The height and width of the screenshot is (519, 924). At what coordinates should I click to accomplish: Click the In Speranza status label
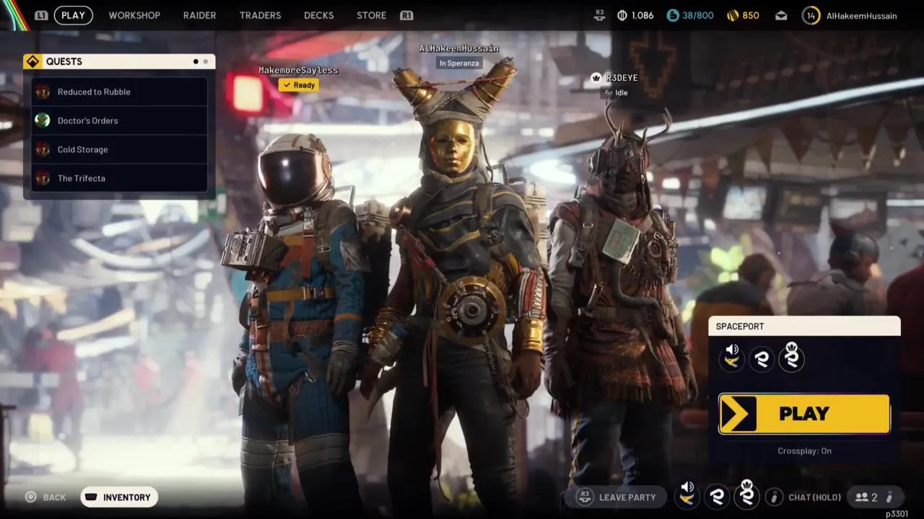point(459,63)
